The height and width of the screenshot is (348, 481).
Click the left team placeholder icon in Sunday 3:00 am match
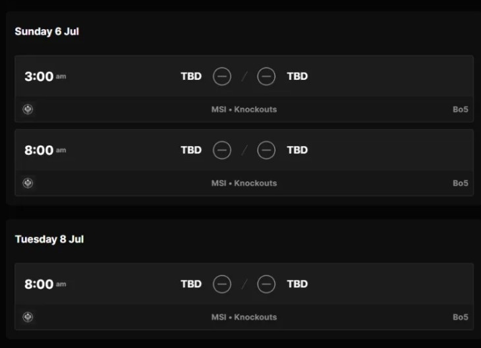(222, 76)
